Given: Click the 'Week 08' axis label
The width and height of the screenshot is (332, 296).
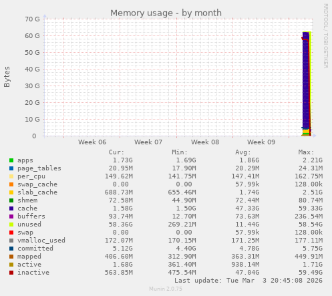Looking at the screenshot, I should click(205, 142).
